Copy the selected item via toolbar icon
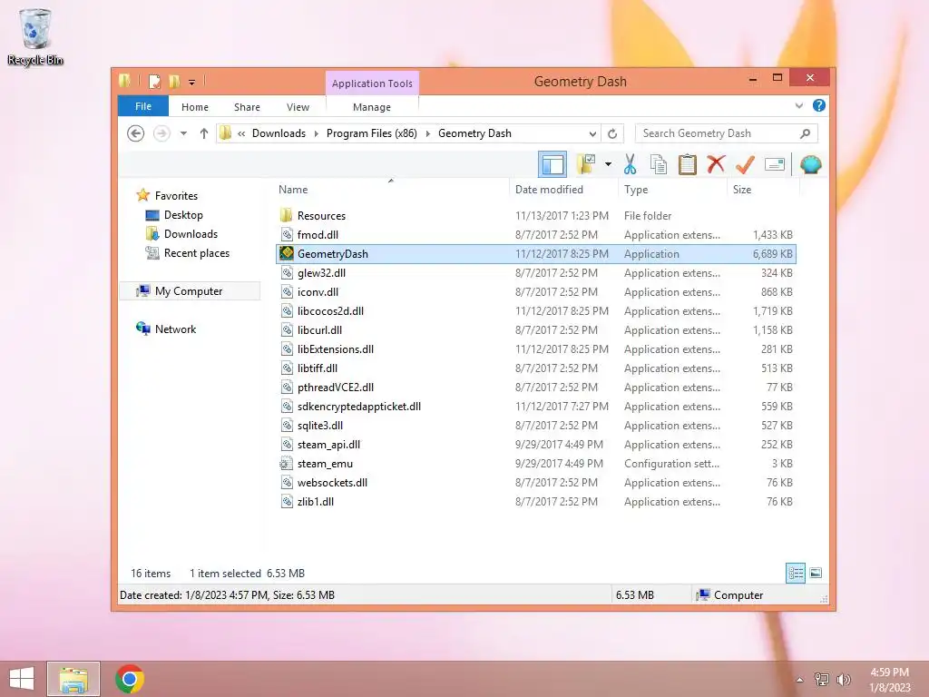This screenshot has height=697, width=929. [659, 164]
